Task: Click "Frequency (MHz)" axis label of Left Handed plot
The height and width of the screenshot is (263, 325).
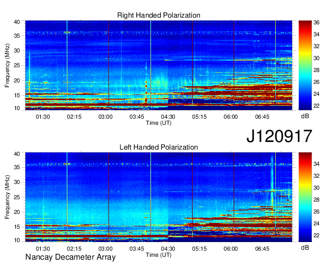Action: click(7, 197)
